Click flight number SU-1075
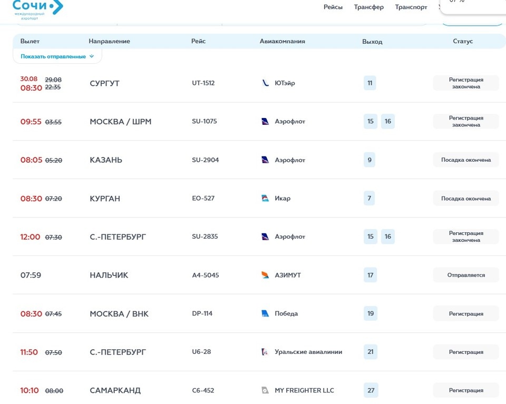The height and width of the screenshot is (404, 506). tap(205, 121)
